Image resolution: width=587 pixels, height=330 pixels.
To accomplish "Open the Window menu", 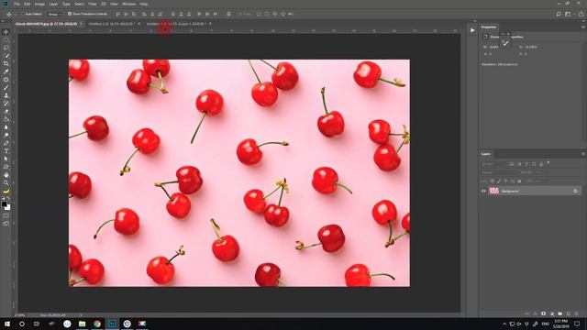I will tap(128, 4).
